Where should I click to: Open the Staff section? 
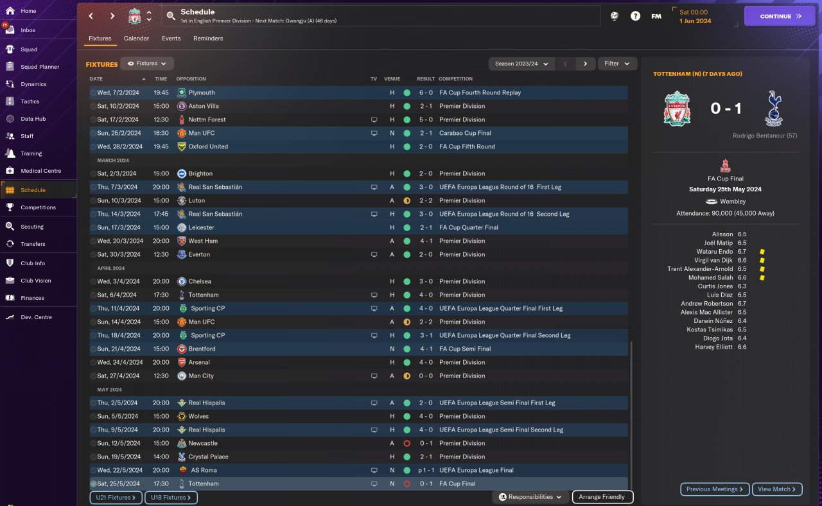click(x=28, y=136)
